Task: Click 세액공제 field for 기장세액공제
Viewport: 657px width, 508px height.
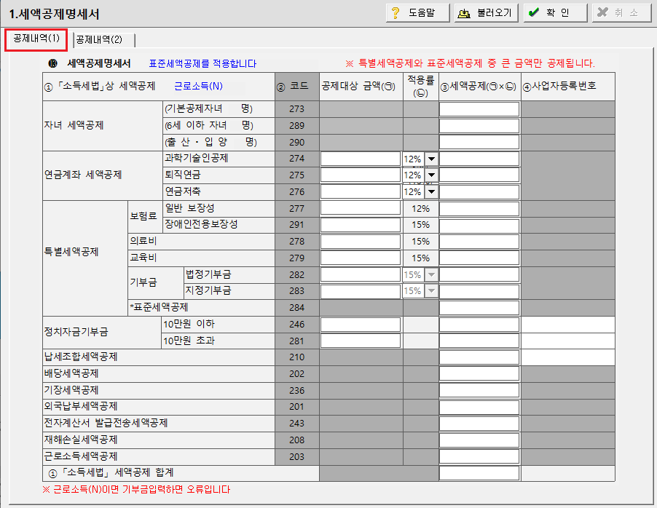Action: click(x=479, y=391)
